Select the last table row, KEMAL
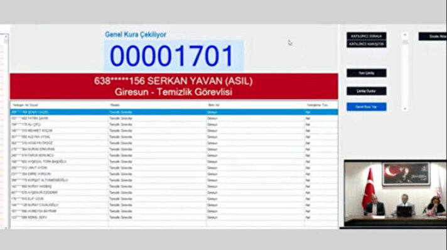Image resolution: width=447 pixels, height=250 pixels. (174, 217)
